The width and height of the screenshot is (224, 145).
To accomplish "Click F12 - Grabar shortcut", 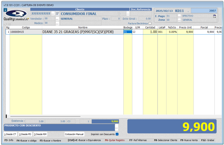I will pos(208,140).
